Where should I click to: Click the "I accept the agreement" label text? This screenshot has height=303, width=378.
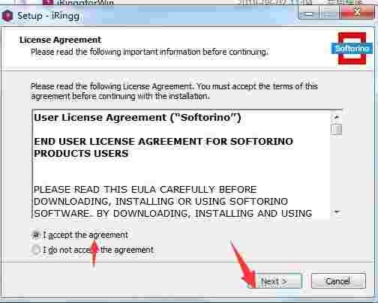[x=85, y=235]
